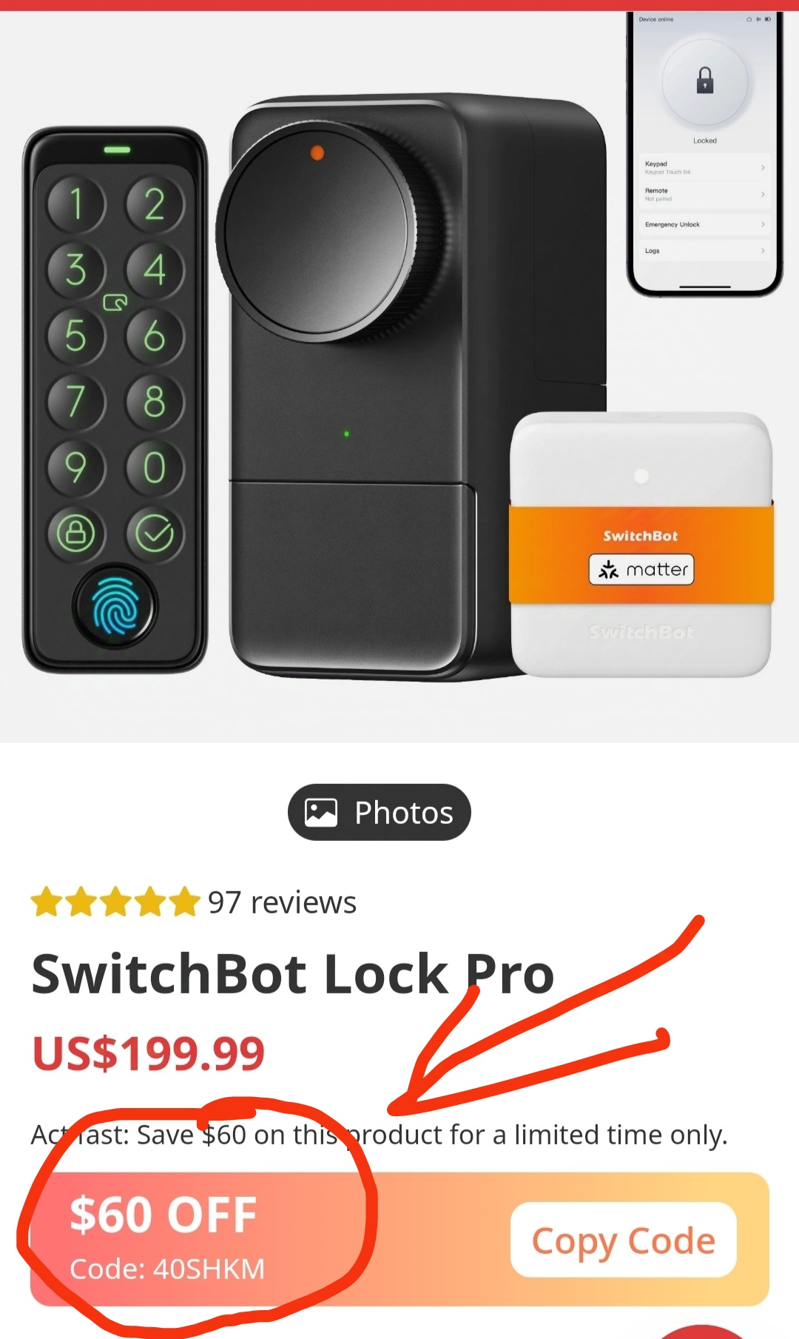Tap the fingerprint sensor icon on keypad
Image resolution: width=799 pixels, height=1339 pixels.
(x=115, y=606)
